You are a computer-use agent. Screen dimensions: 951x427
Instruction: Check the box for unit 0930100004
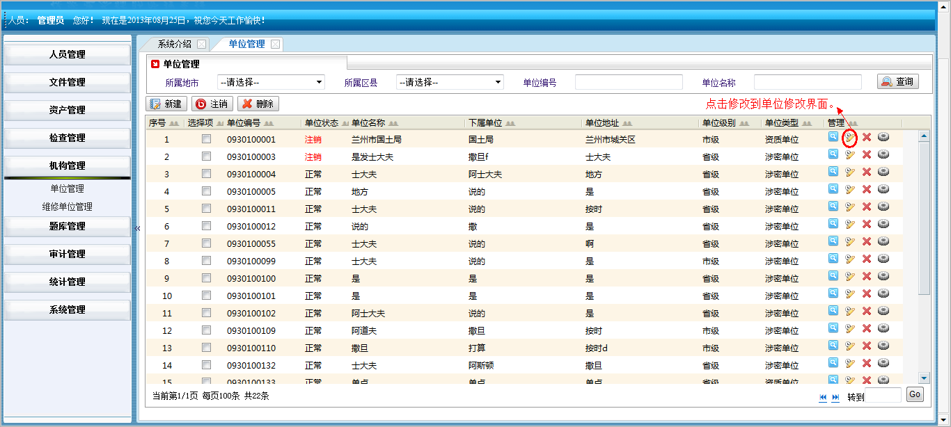click(206, 174)
